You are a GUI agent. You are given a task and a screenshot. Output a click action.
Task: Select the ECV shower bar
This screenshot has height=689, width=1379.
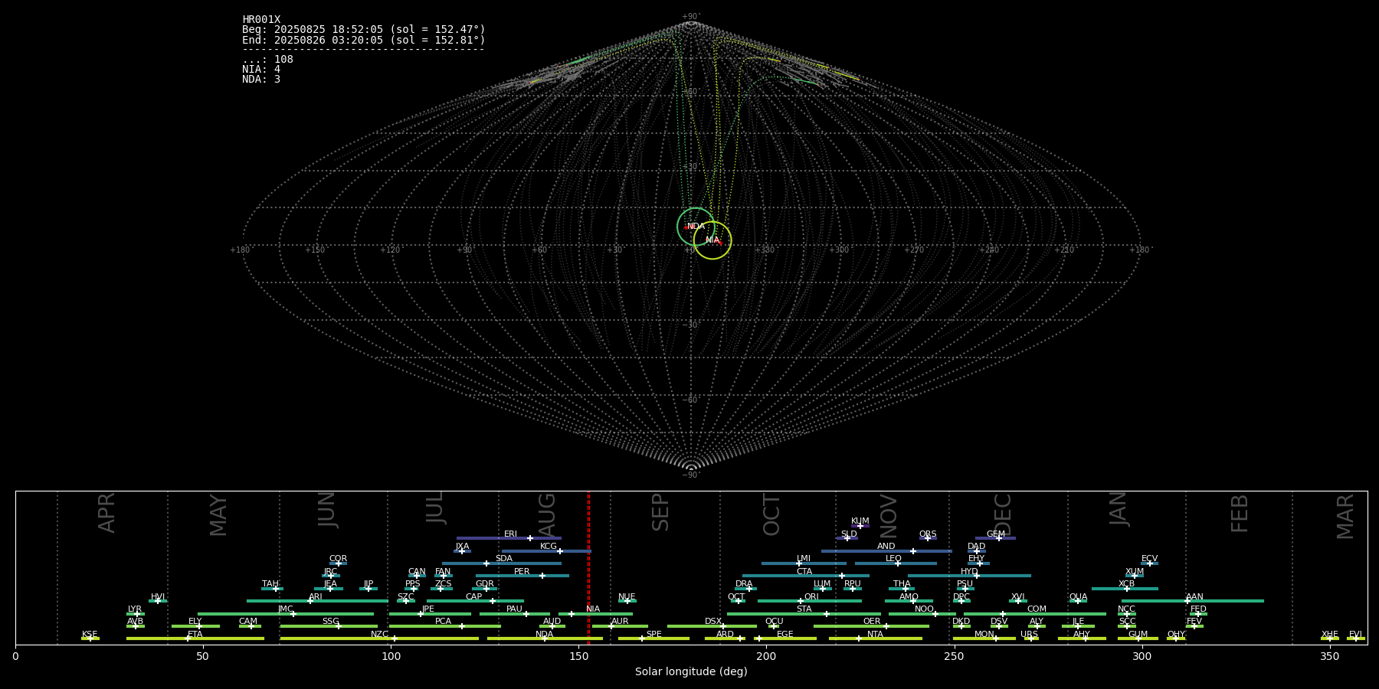tap(1149, 563)
